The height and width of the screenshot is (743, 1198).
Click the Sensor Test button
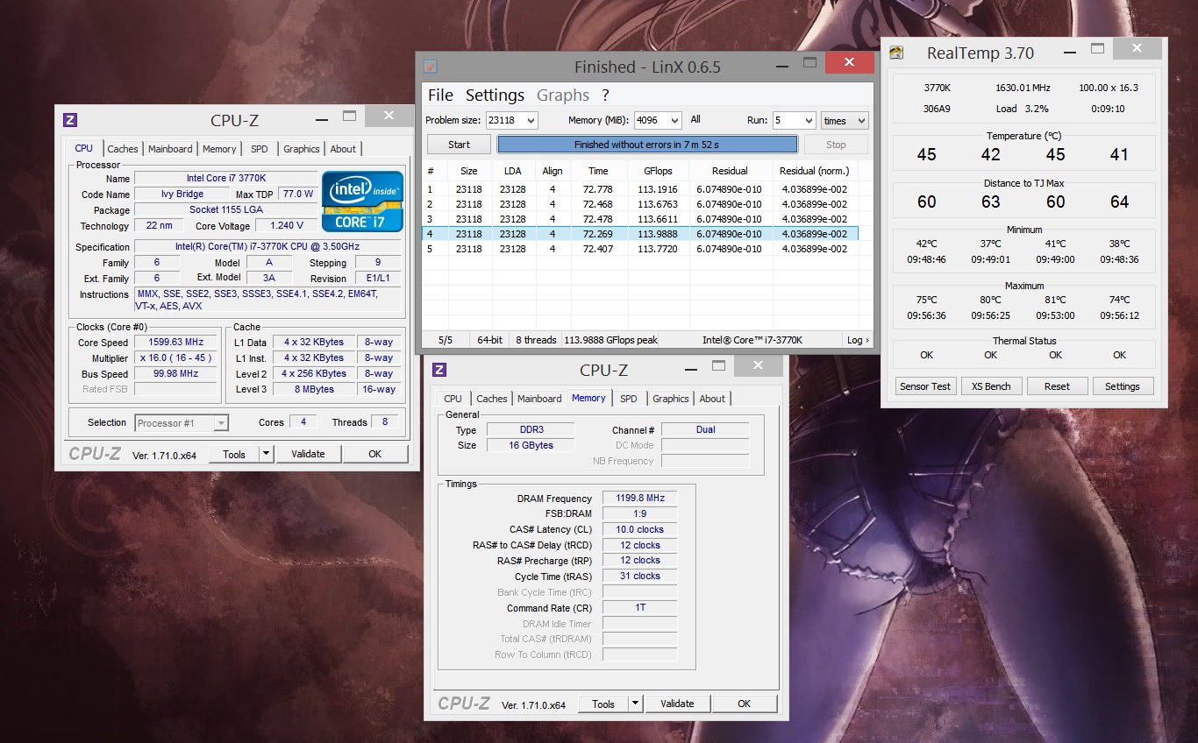click(x=925, y=386)
